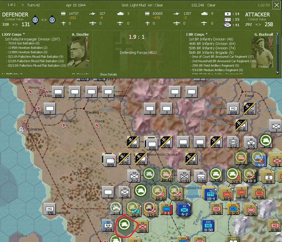This screenshot has width=282, height=242.
Task: Select the blue 5-2 unit counter
Action: [x=260, y=160]
